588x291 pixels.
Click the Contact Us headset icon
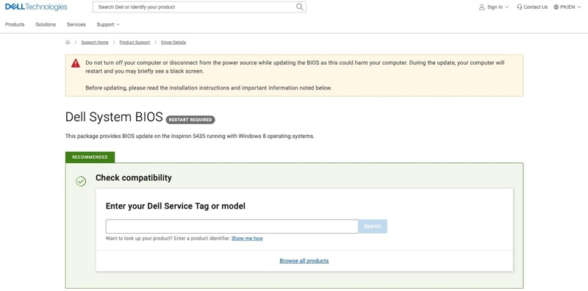click(520, 7)
